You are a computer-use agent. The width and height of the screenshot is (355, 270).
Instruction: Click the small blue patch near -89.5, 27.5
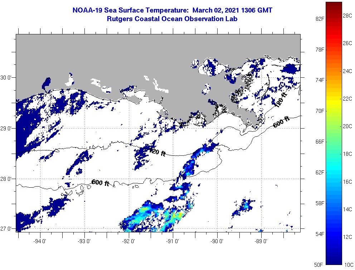(243, 207)
